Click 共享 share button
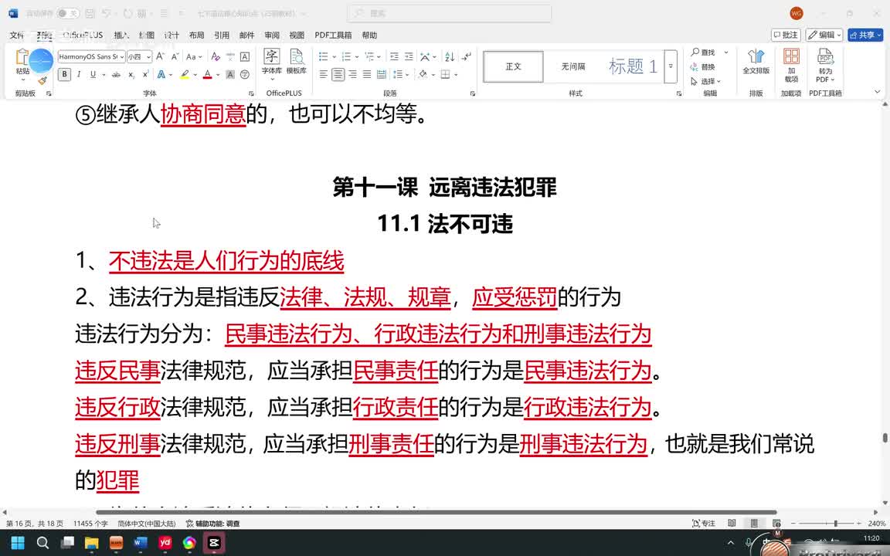 pos(865,35)
